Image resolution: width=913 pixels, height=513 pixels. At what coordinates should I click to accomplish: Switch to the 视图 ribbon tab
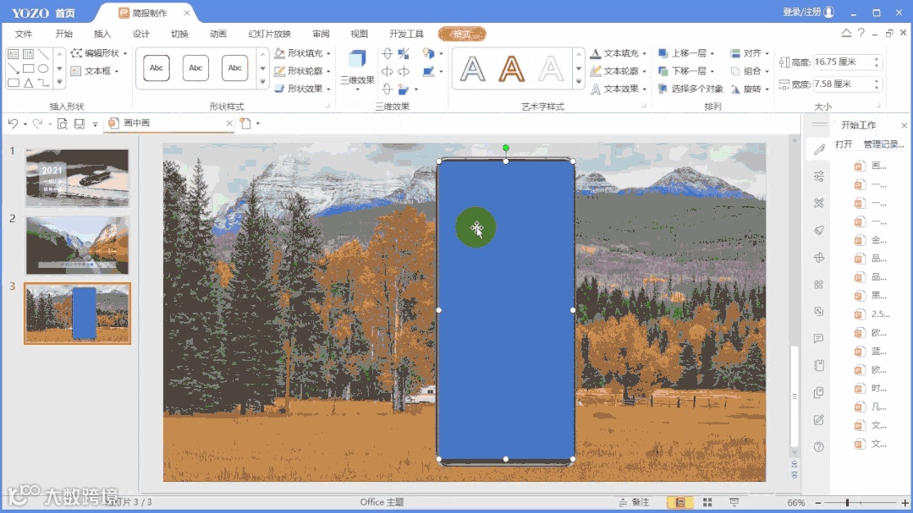tap(360, 34)
